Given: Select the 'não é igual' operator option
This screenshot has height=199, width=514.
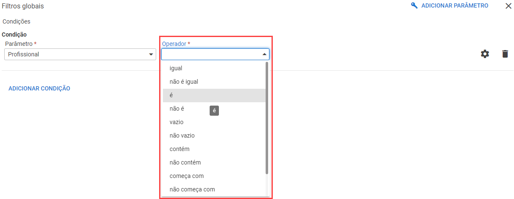Looking at the screenshot, I should click(x=214, y=82).
